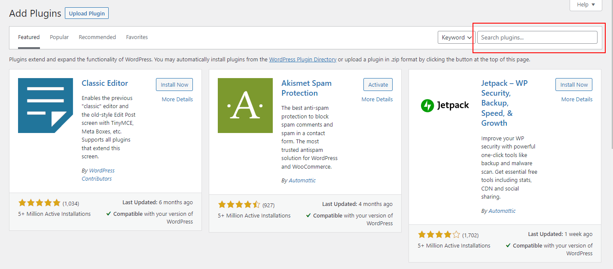Open Automattic author link under Jetpack

click(502, 211)
